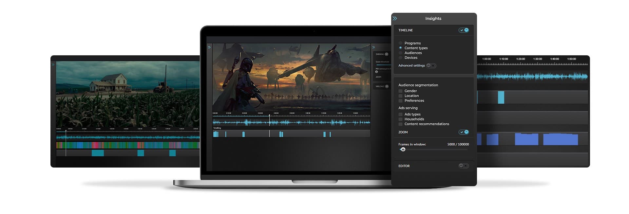
Task: Toggle the SMOKING switch on the laptop
Action: (387, 54)
